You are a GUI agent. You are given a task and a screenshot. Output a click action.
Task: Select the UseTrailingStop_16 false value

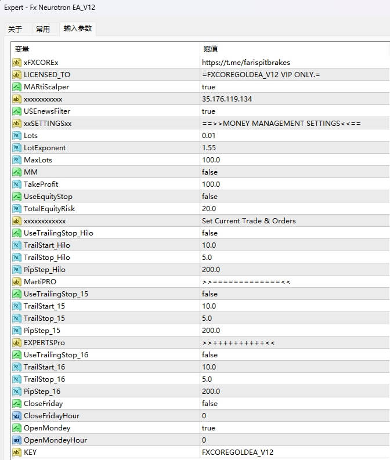[x=210, y=354]
